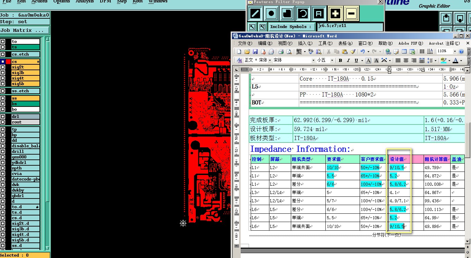Click Word Open folder icon
The image size is (471, 258).
pos(247,52)
